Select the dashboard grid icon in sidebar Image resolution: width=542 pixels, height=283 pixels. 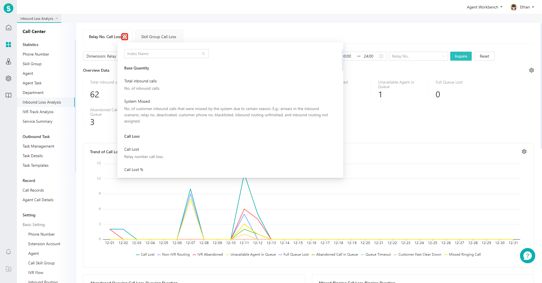click(x=8, y=45)
